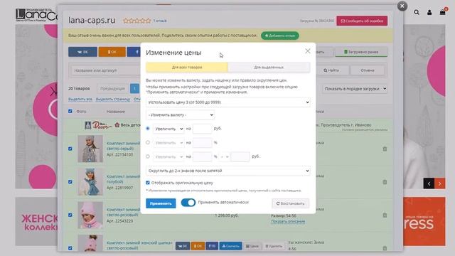
Task: Open site search magnifier icon
Action: (x=417, y=12)
